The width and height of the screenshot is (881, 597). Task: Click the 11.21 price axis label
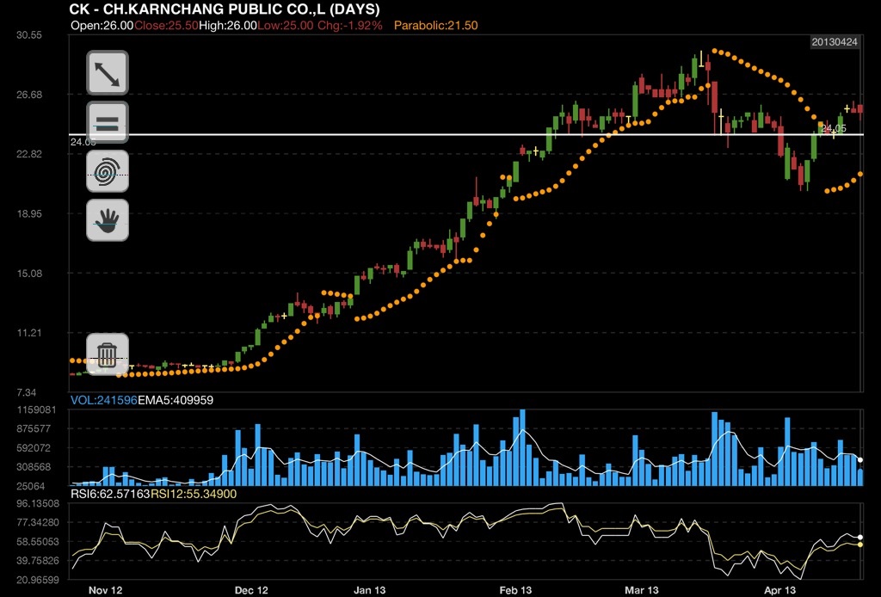pos(29,333)
